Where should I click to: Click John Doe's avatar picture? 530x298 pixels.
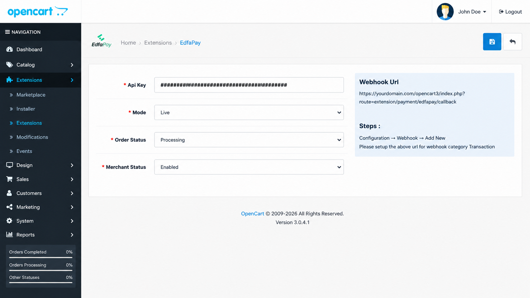[445, 12]
